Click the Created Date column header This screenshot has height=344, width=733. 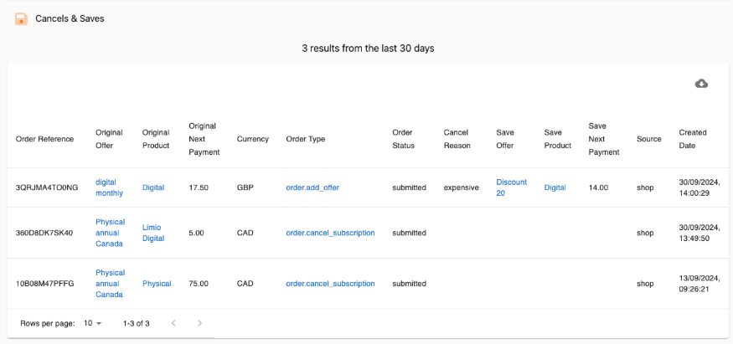(x=693, y=139)
